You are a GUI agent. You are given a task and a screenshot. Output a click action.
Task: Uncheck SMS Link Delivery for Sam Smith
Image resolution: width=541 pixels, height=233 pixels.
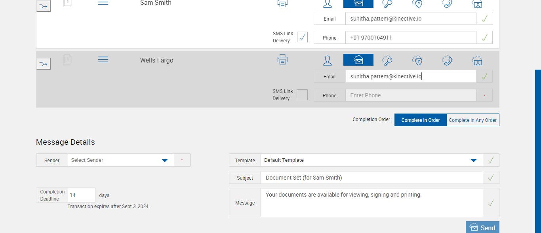point(302,37)
